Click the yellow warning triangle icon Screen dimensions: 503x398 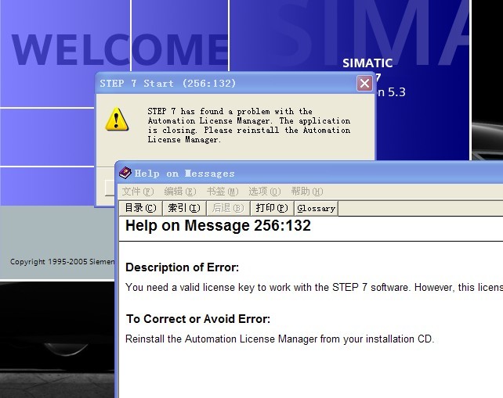point(117,120)
